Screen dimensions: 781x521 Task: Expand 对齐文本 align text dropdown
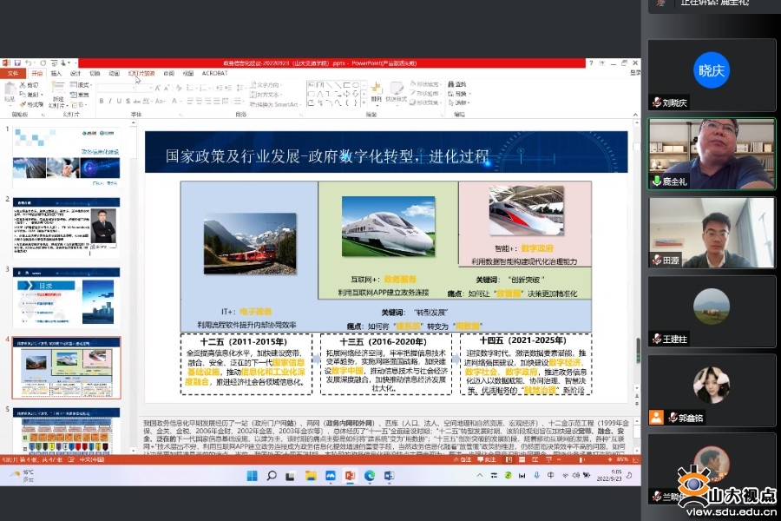(266, 95)
